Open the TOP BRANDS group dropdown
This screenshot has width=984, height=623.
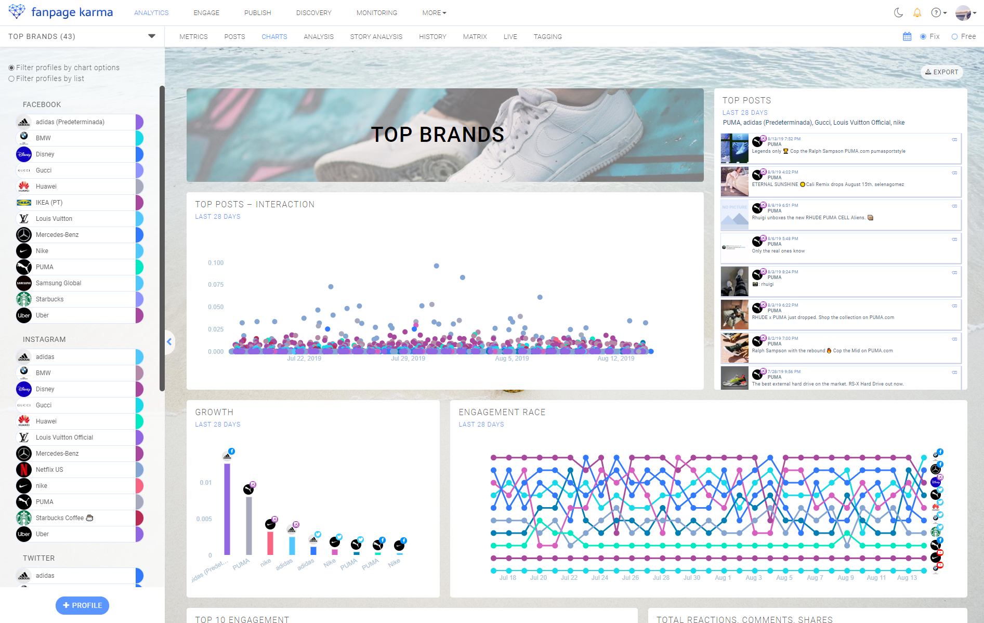coord(151,36)
